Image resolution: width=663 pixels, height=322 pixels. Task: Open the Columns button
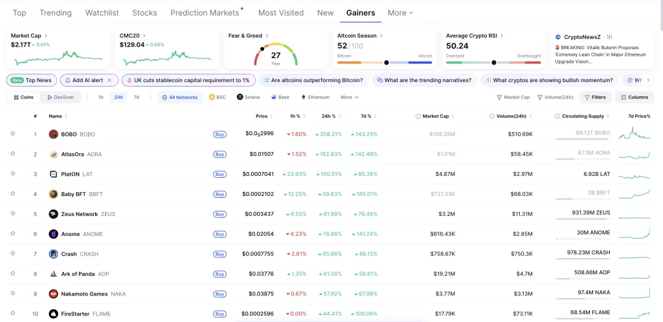click(x=635, y=97)
